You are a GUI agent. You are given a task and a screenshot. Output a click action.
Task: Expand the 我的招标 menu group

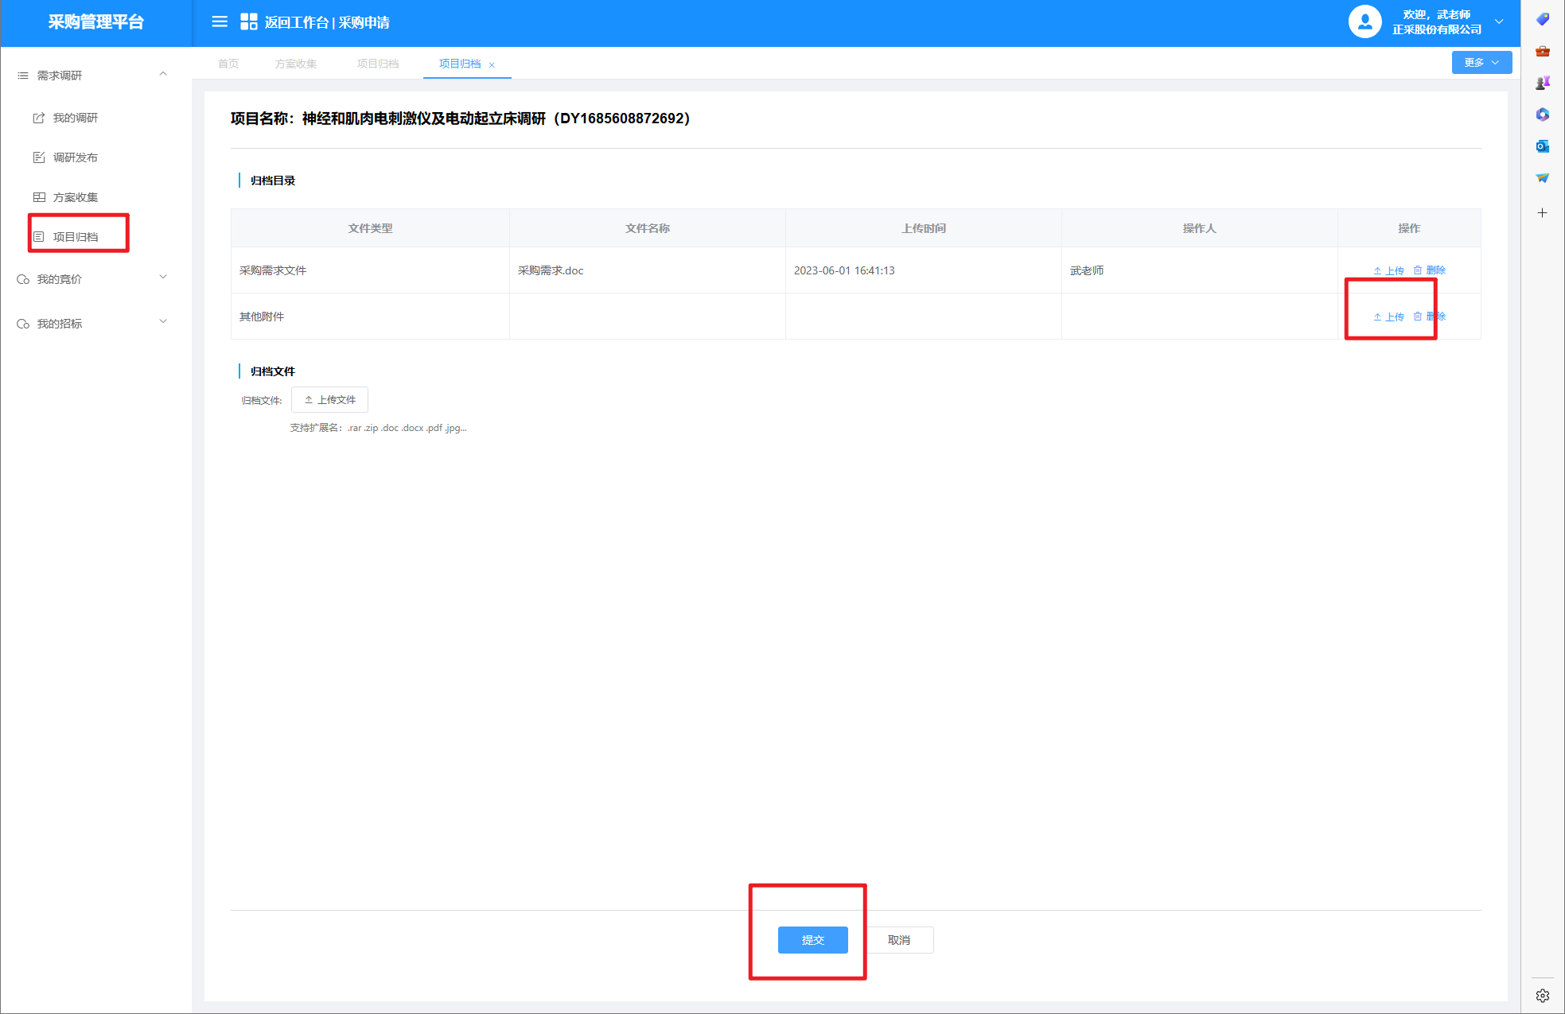163,323
